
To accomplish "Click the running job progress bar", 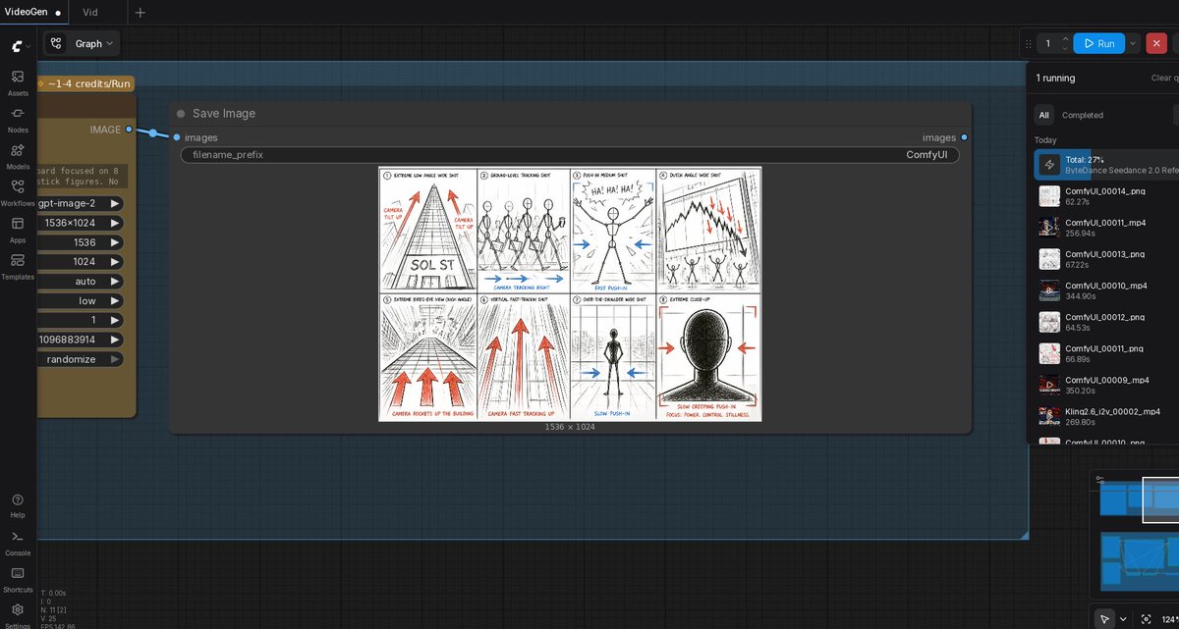I will (x=1107, y=165).
